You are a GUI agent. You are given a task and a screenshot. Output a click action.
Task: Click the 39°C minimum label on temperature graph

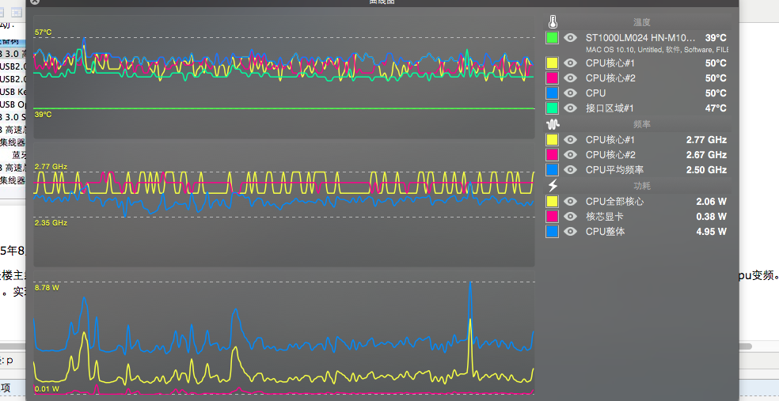point(44,115)
